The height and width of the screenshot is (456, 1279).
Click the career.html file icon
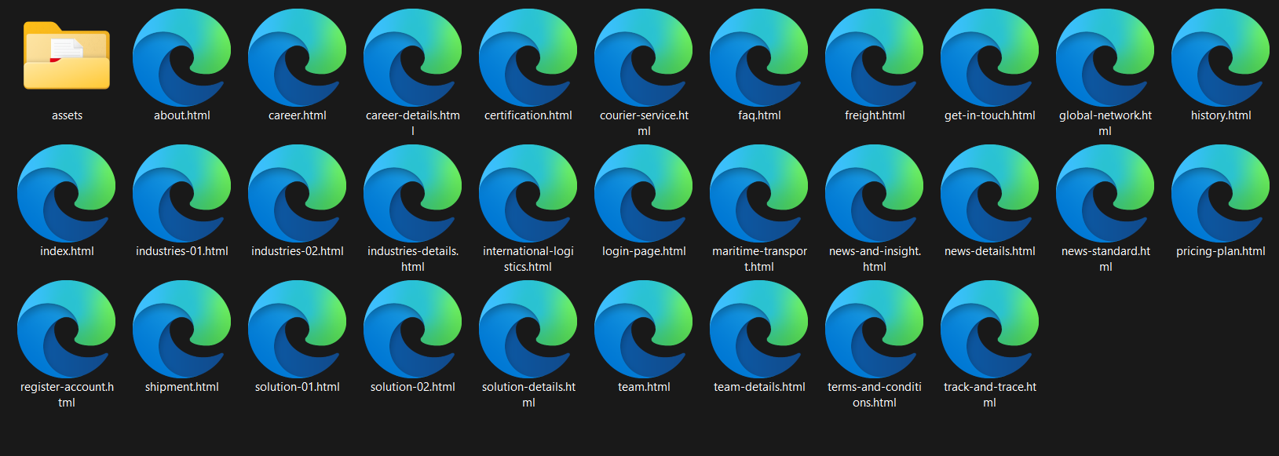(x=298, y=57)
